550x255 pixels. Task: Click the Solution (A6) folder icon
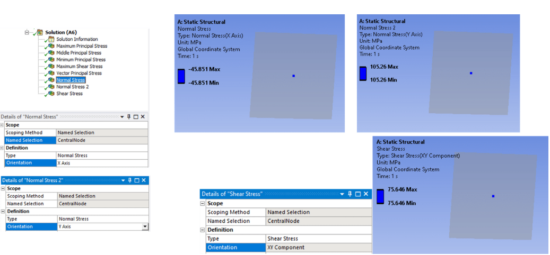[40, 32]
